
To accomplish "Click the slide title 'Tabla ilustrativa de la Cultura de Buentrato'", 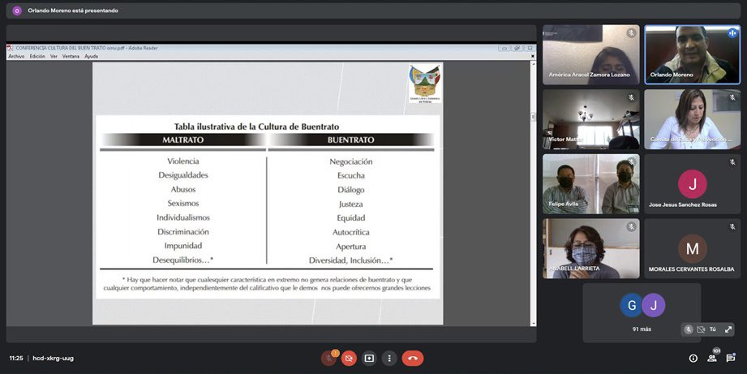I will coord(257,127).
